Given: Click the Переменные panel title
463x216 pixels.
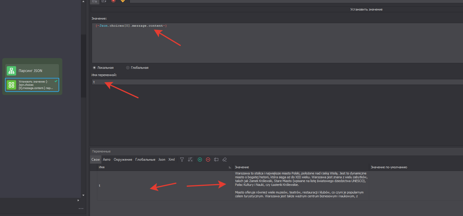Looking at the screenshot, I should (x=101, y=151).
